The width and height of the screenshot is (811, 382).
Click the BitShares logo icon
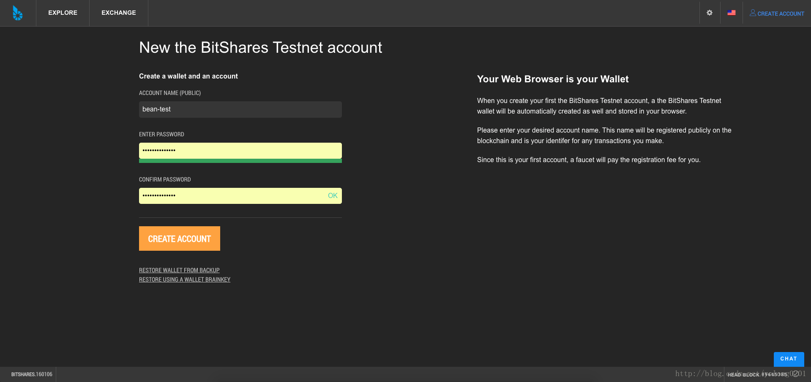point(17,13)
